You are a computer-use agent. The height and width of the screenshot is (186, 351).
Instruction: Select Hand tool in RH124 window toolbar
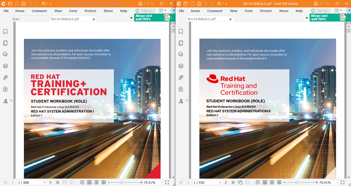(44, 4)
